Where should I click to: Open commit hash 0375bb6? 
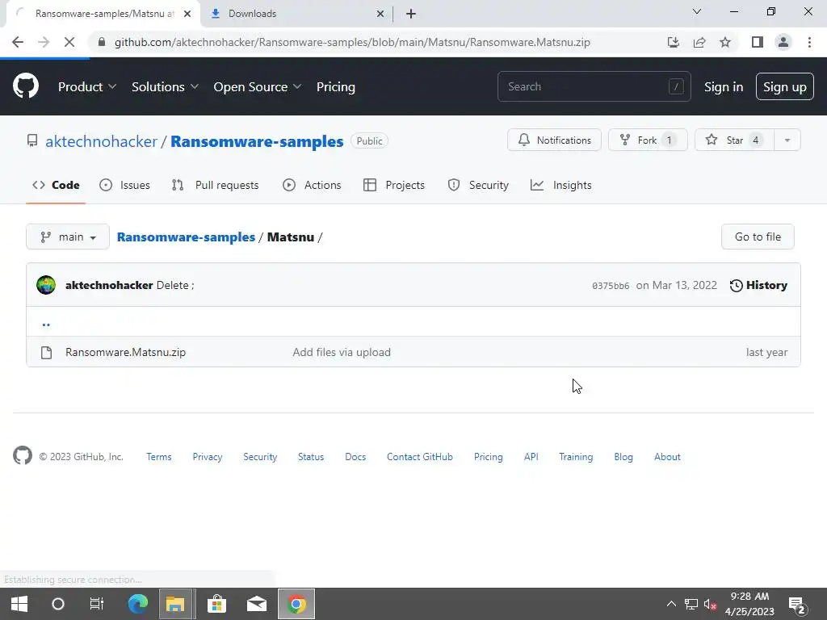click(611, 286)
